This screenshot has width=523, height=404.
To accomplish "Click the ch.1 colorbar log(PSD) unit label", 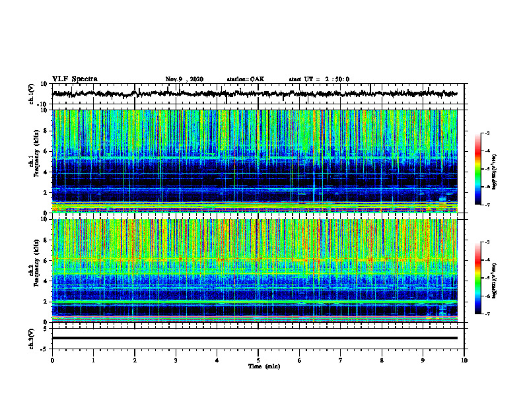I will pyautogui.click(x=495, y=172).
